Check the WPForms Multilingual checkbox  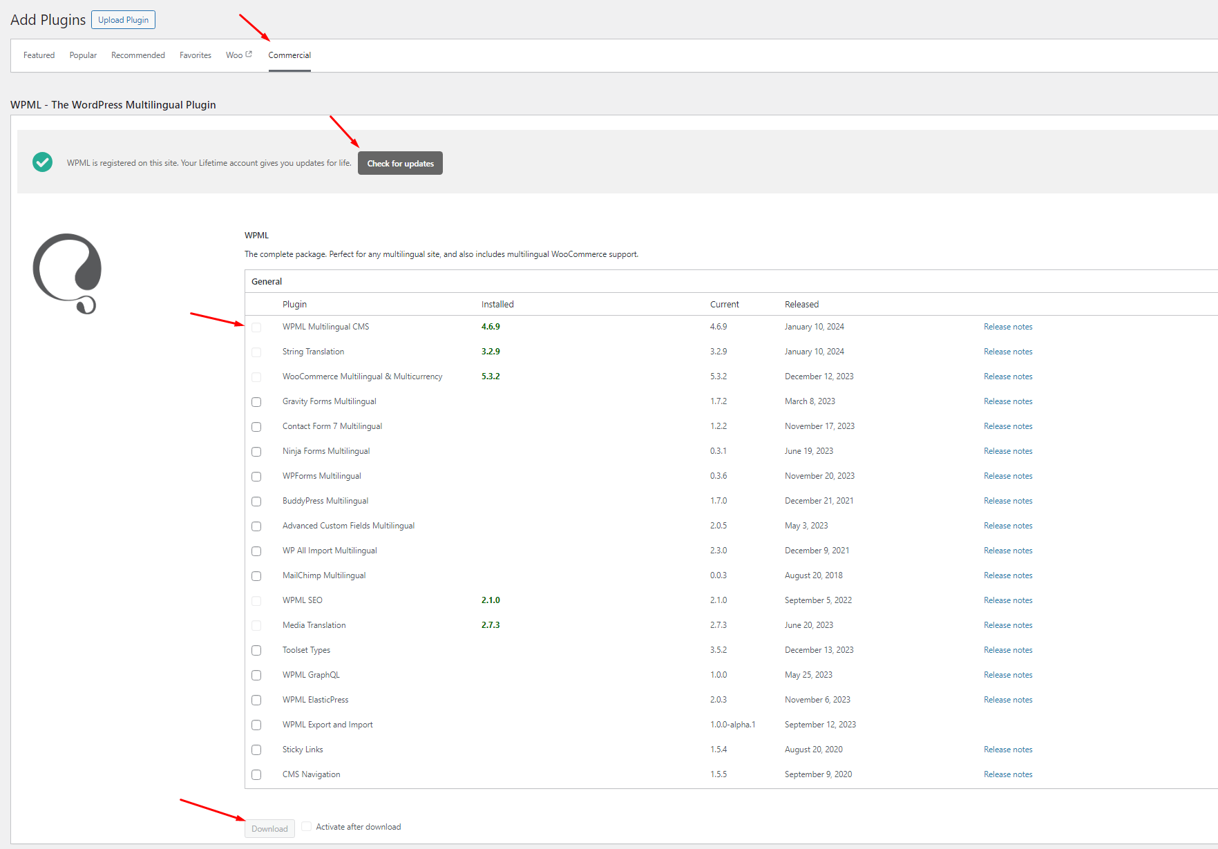pos(256,477)
